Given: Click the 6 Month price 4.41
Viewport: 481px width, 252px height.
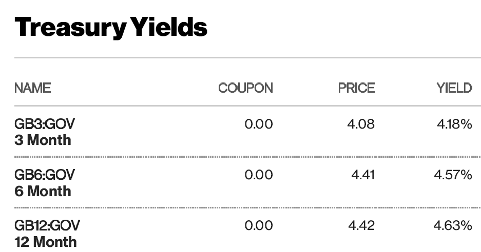Looking at the screenshot, I should coord(363,175).
